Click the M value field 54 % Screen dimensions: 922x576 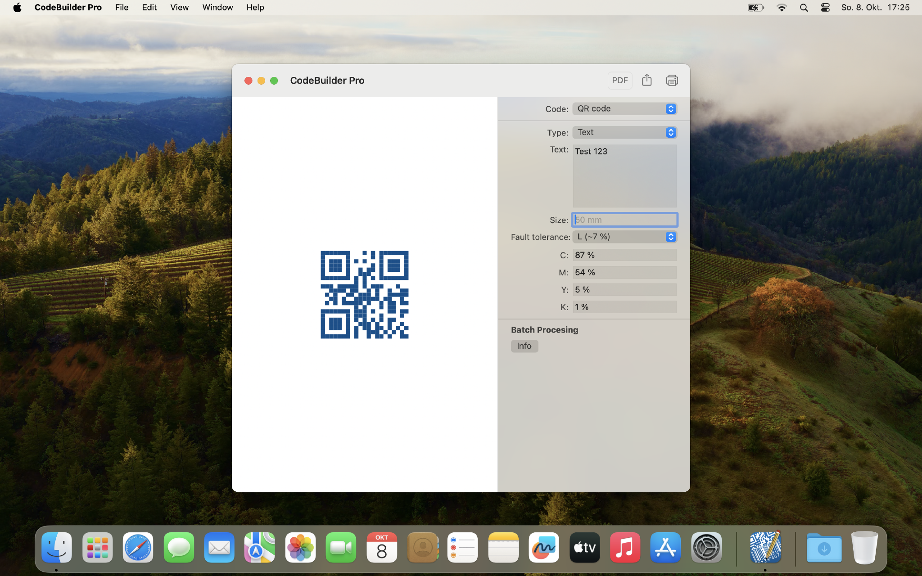(624, 272)
